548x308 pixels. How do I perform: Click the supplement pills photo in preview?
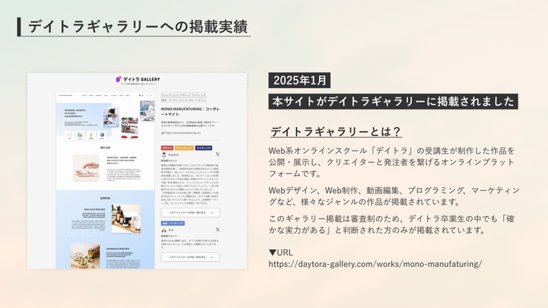pyautogui.click(x=85, y=256)
